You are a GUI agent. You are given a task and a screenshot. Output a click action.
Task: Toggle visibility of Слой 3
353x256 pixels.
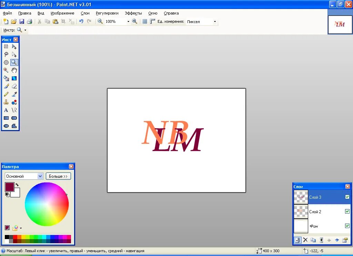[x=347, y=197]
